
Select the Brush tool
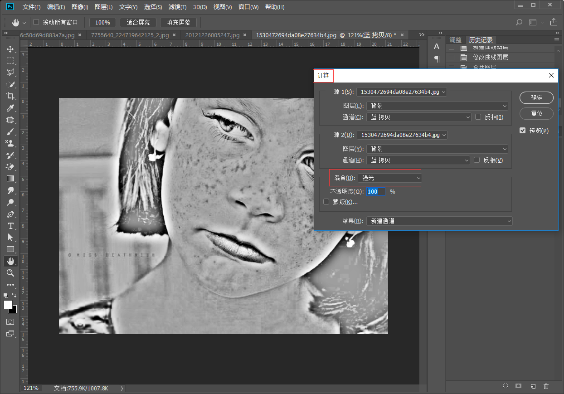coord(10,131)
